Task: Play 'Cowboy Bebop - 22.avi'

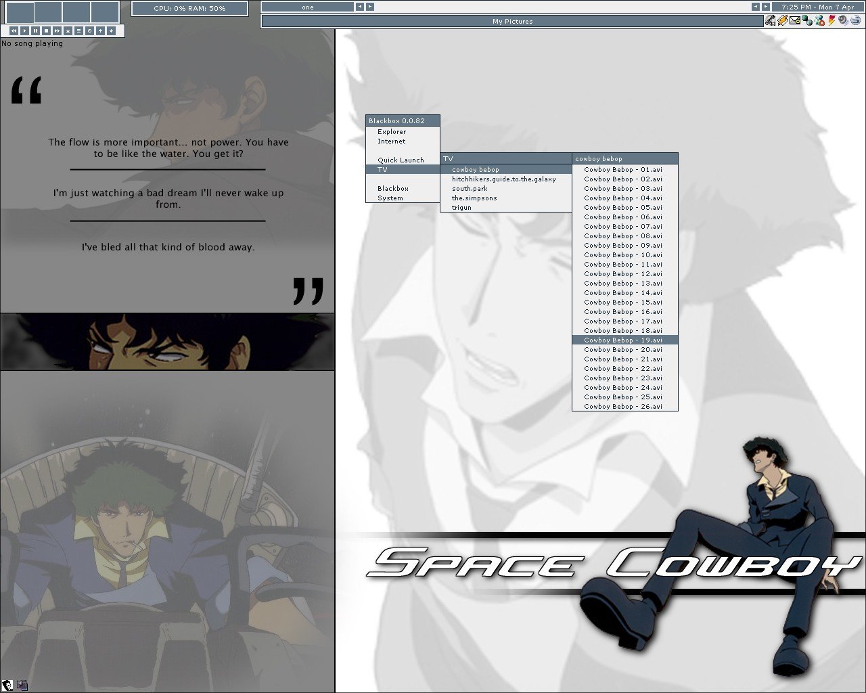Action: point(624,369)
